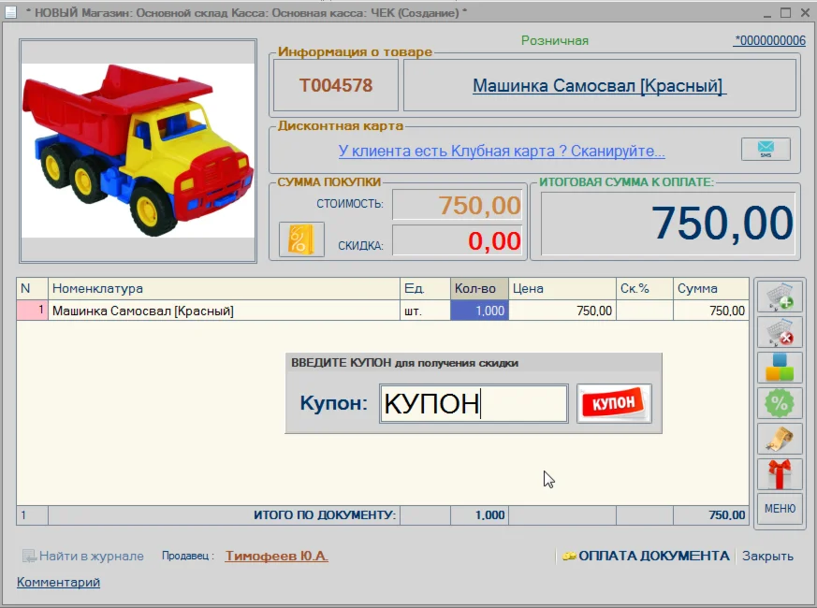Click the green percent discount badge icon

tap(779, 403)
